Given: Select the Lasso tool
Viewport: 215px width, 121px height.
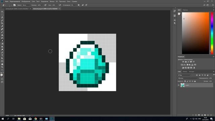Looking at the screenshot, I should click(2, 17).
